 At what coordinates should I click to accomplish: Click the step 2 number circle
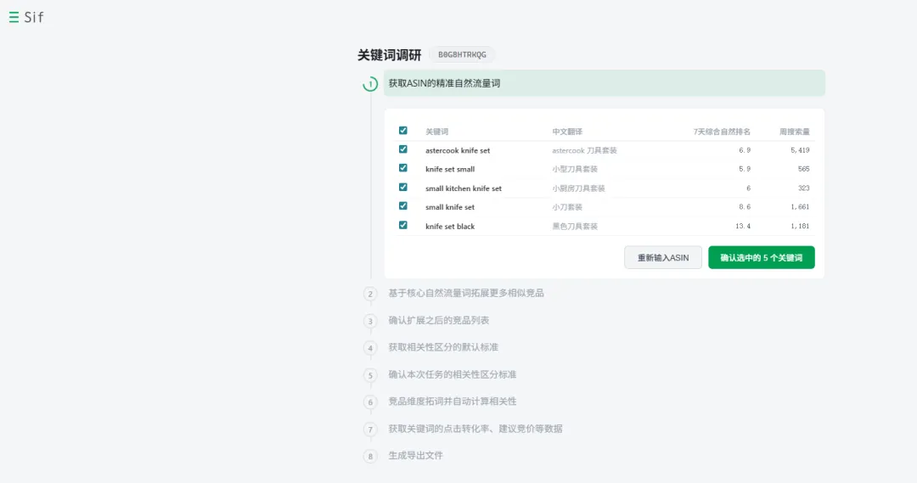370,294
